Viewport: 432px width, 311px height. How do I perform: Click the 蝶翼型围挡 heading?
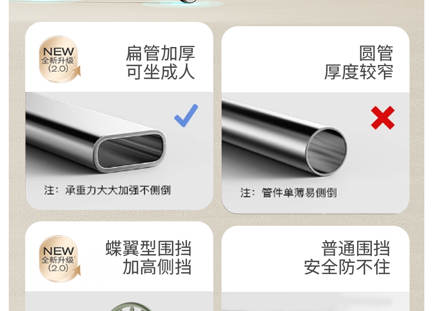click(x=149, y=248)
